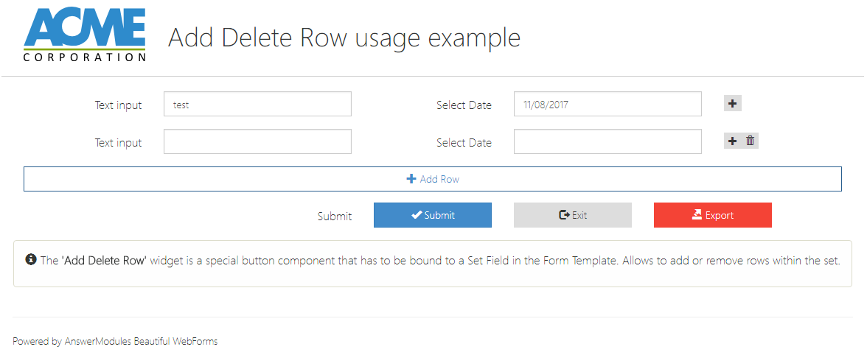Click the "Add Delete Row usage example" heading
This screenshot has width=867, height=355.
(x=344, y=37)
